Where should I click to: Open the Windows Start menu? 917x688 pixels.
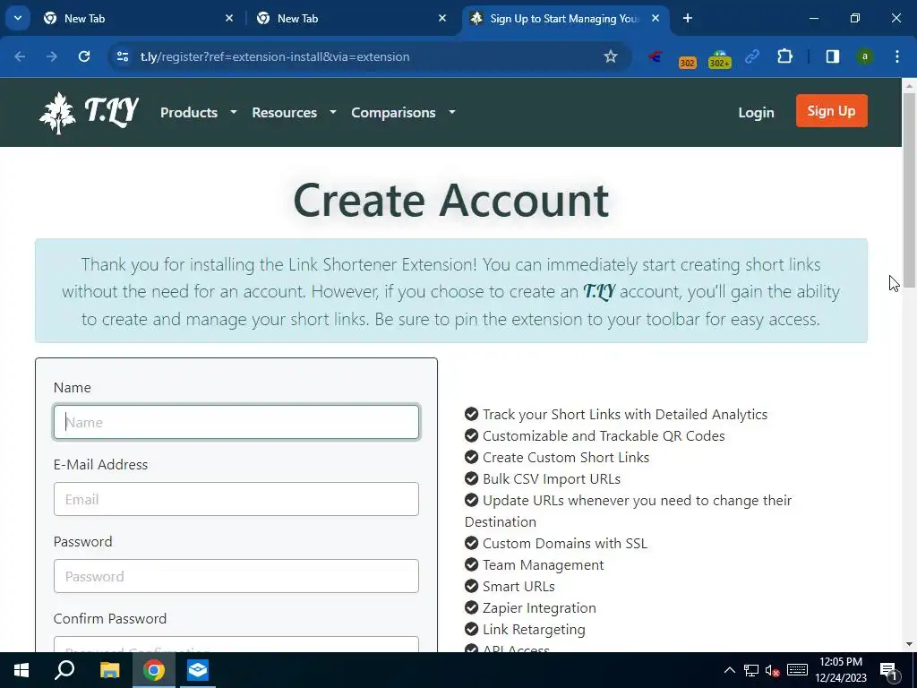[x=21, y=670]
